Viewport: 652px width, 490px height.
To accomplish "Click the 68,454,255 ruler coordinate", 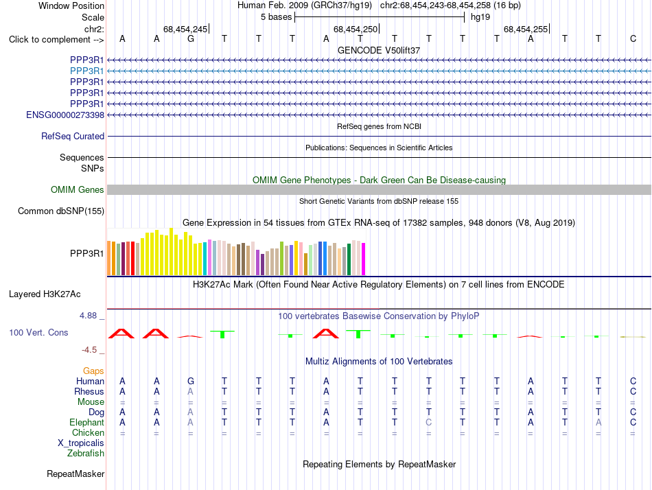I will [526, 29].
